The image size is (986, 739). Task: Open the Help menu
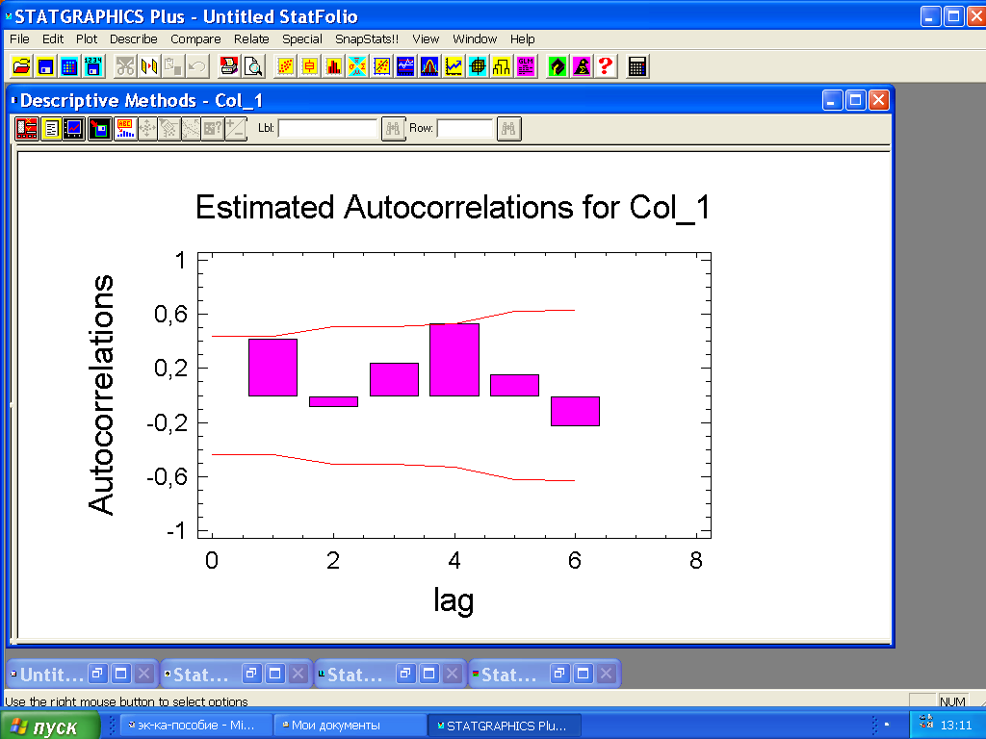point(523,38)
